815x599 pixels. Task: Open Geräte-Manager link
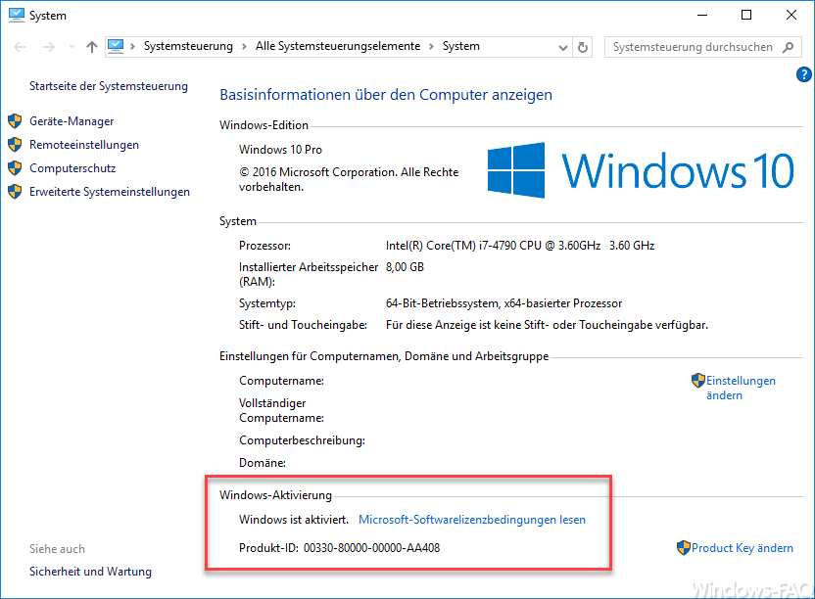pyautogui.click(x=72, y=121)
